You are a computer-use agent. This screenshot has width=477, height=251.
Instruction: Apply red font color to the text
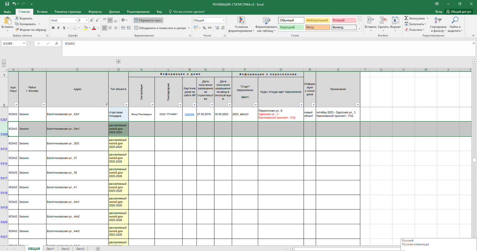coord(94,28)
